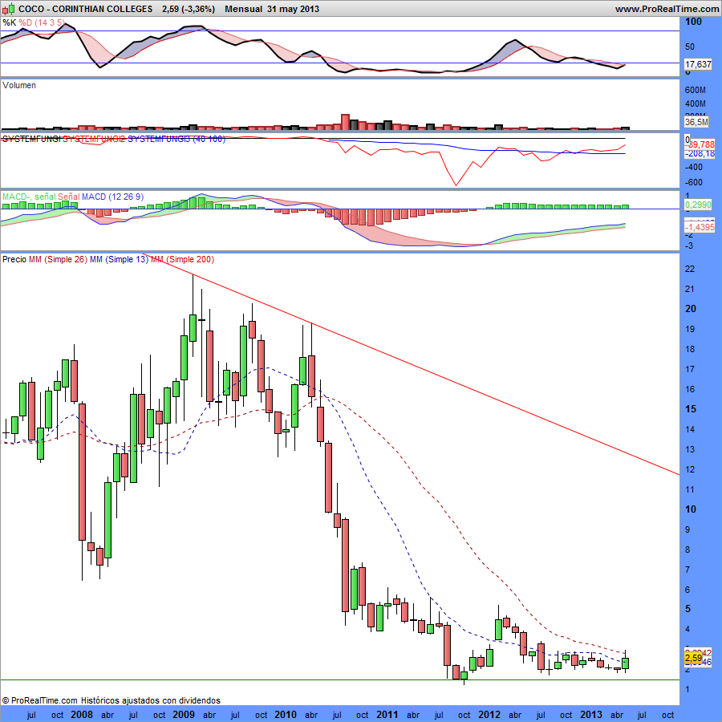
Task: Click the -208,18 indicator value tag
Action: pyautogui.click(x=700, y=153)
